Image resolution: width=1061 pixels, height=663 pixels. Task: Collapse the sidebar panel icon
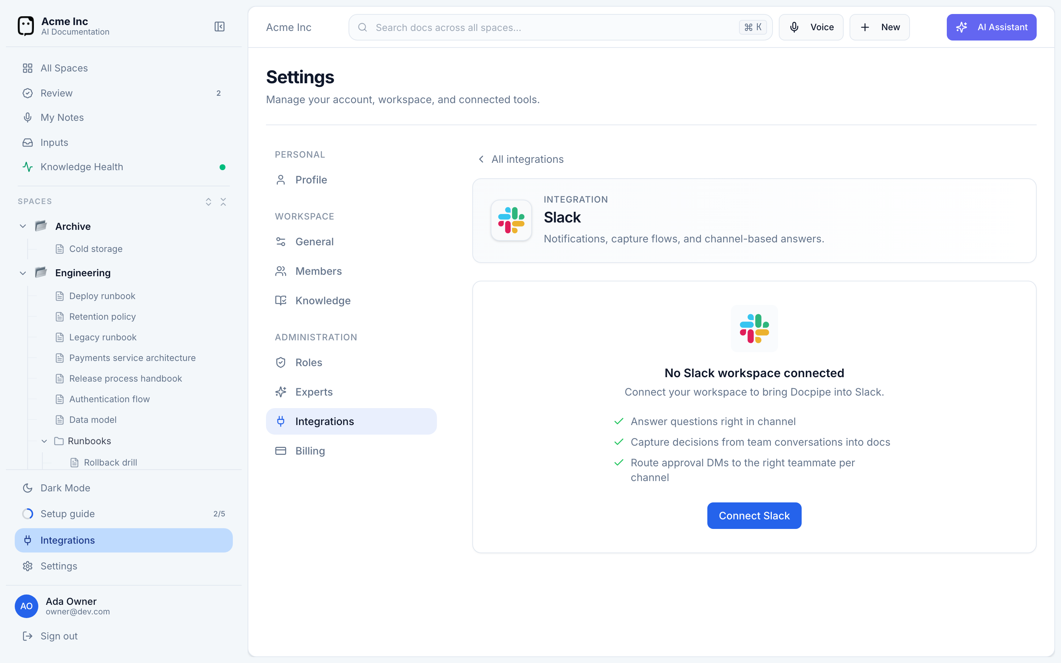pos(219,27)
